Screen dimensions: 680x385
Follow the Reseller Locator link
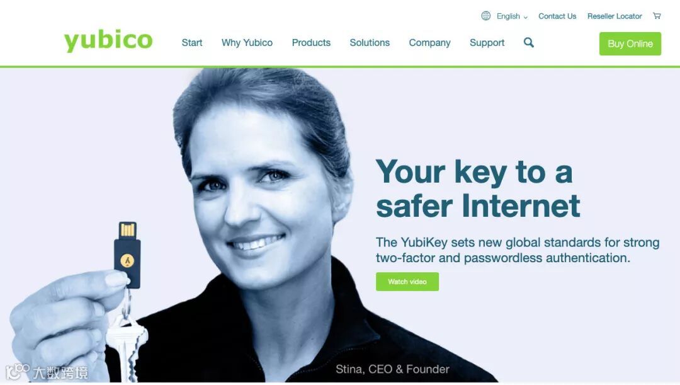[x=614, y=16]
